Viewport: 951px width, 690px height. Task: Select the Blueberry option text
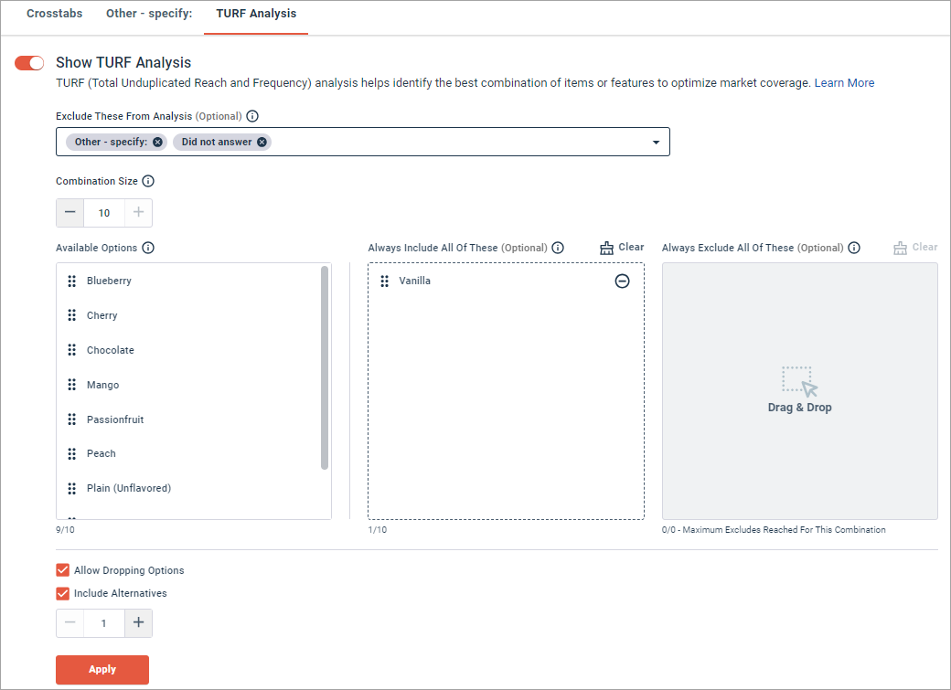point(109,281)
